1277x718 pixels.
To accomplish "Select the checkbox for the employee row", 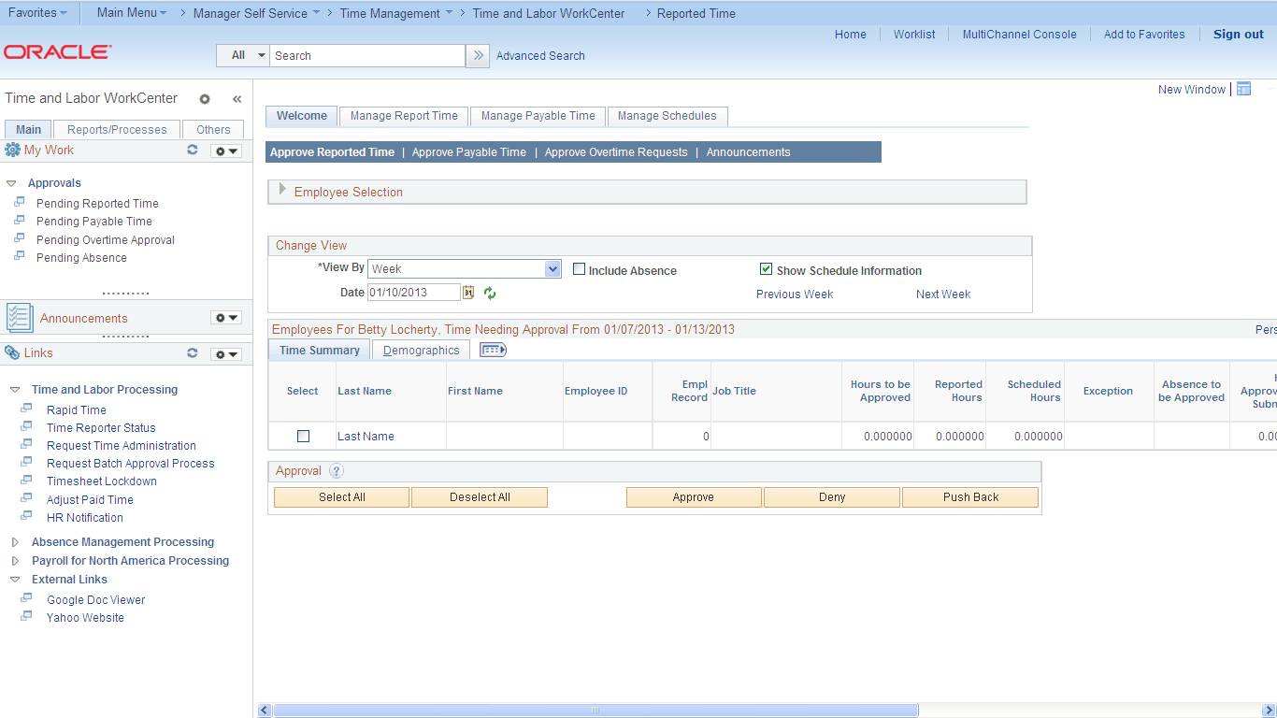I will [x=302, y=436].
